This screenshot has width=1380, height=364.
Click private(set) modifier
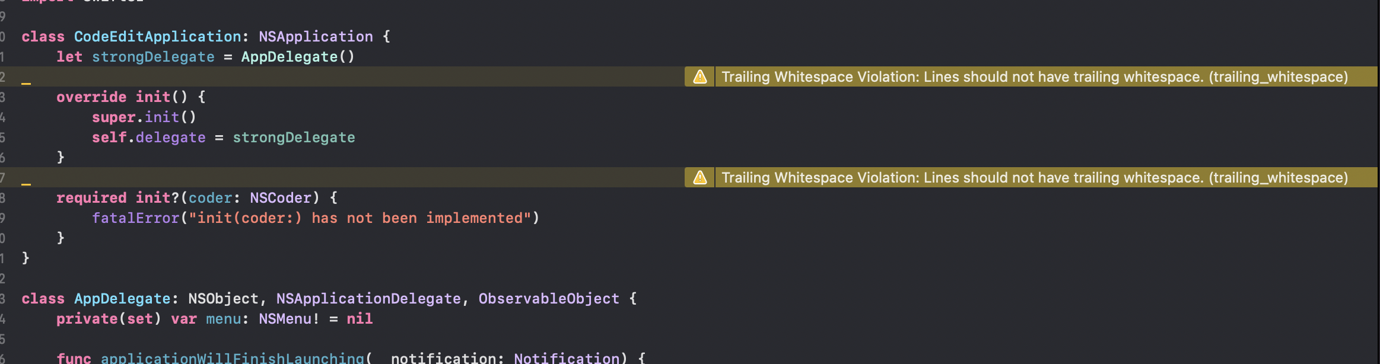coord(109,319)
